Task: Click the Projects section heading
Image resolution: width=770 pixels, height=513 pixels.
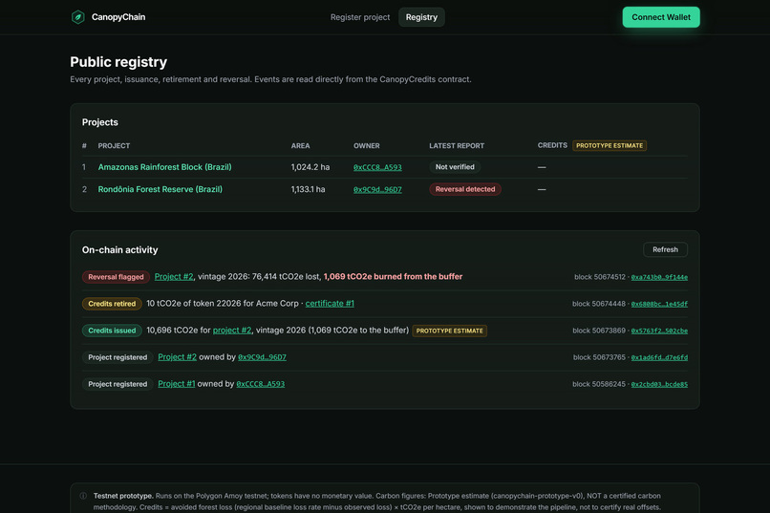Action: (100, 122)
